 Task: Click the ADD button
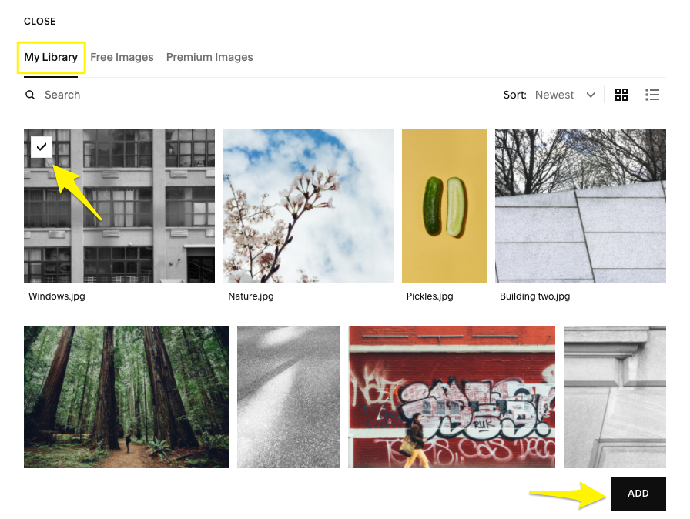(x=638, y=494)
